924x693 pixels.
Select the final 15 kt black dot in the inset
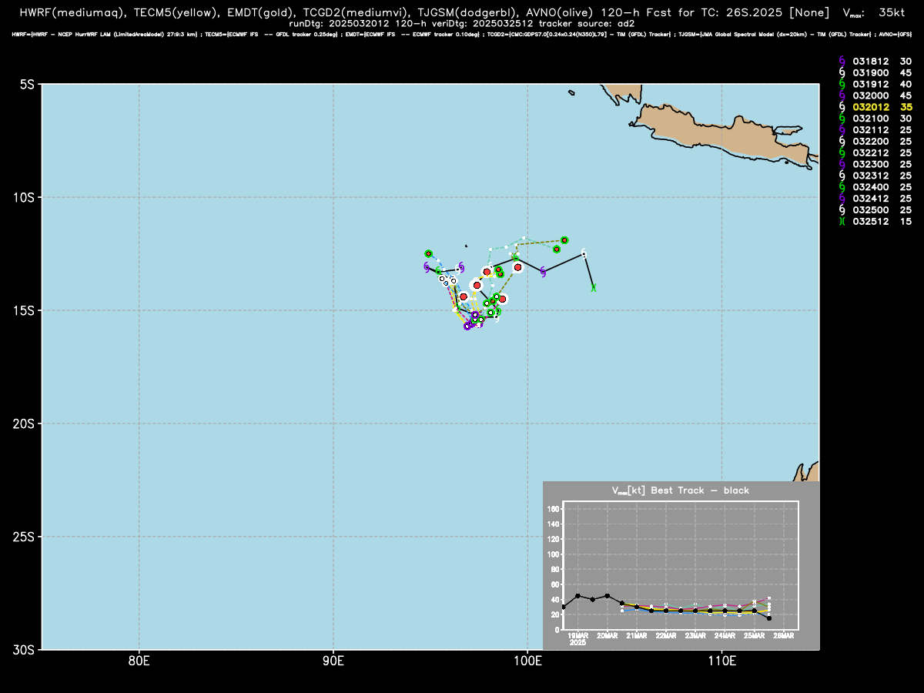coord(768,618)
